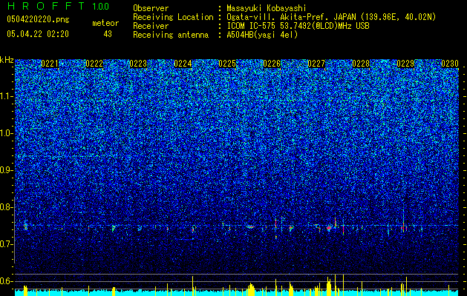467x296 pixels.
Task: Click the yellow power bar under 0224
Action: coord(193,286)
